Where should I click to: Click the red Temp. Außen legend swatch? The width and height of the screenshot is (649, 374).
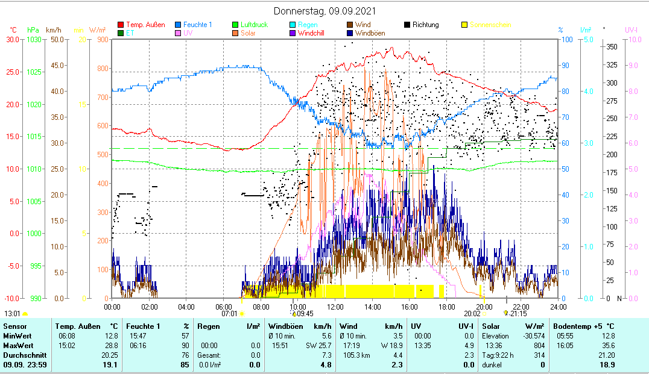(121, 25)
